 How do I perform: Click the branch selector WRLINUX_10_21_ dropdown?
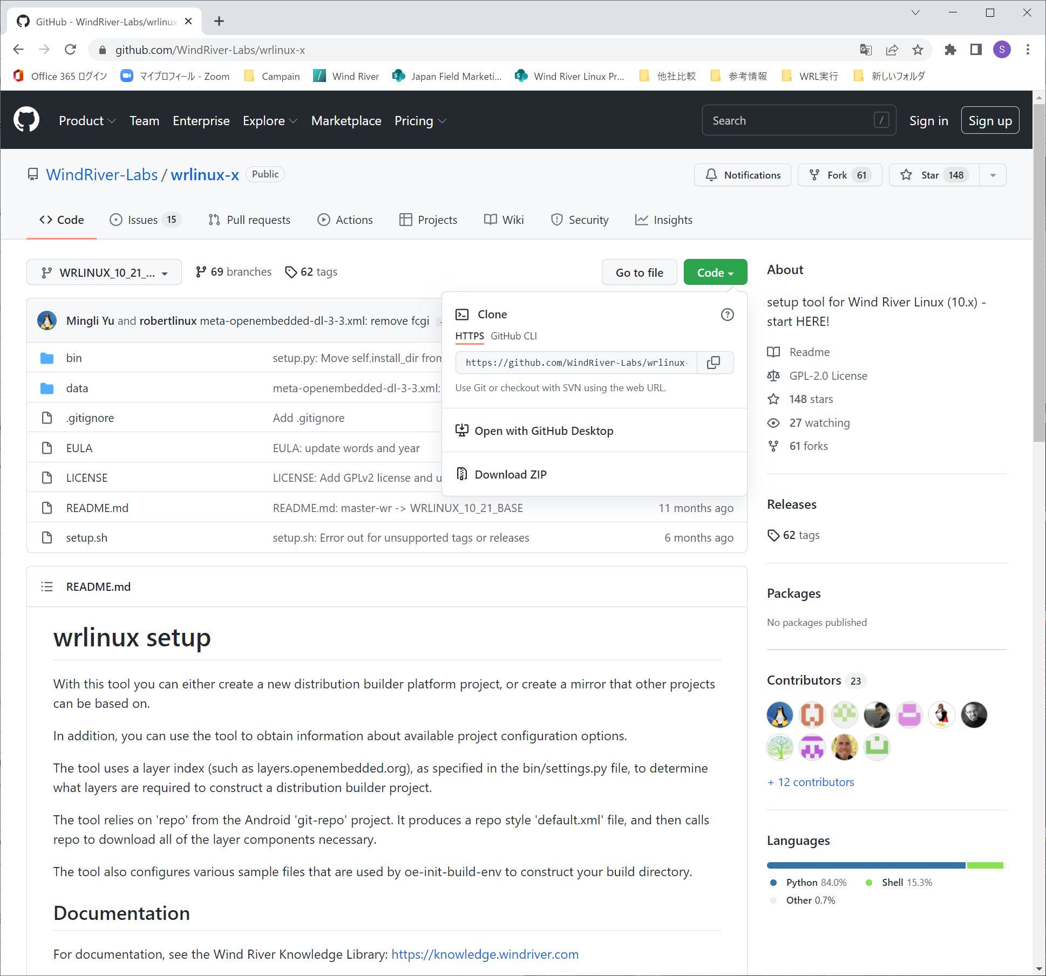(104, 271)
